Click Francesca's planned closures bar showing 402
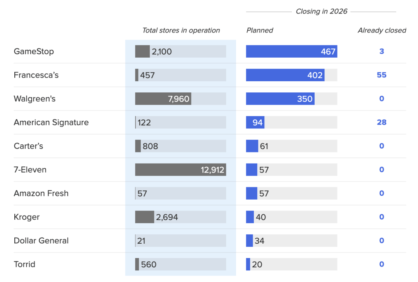The image size is (418, 282). [285, 75]
